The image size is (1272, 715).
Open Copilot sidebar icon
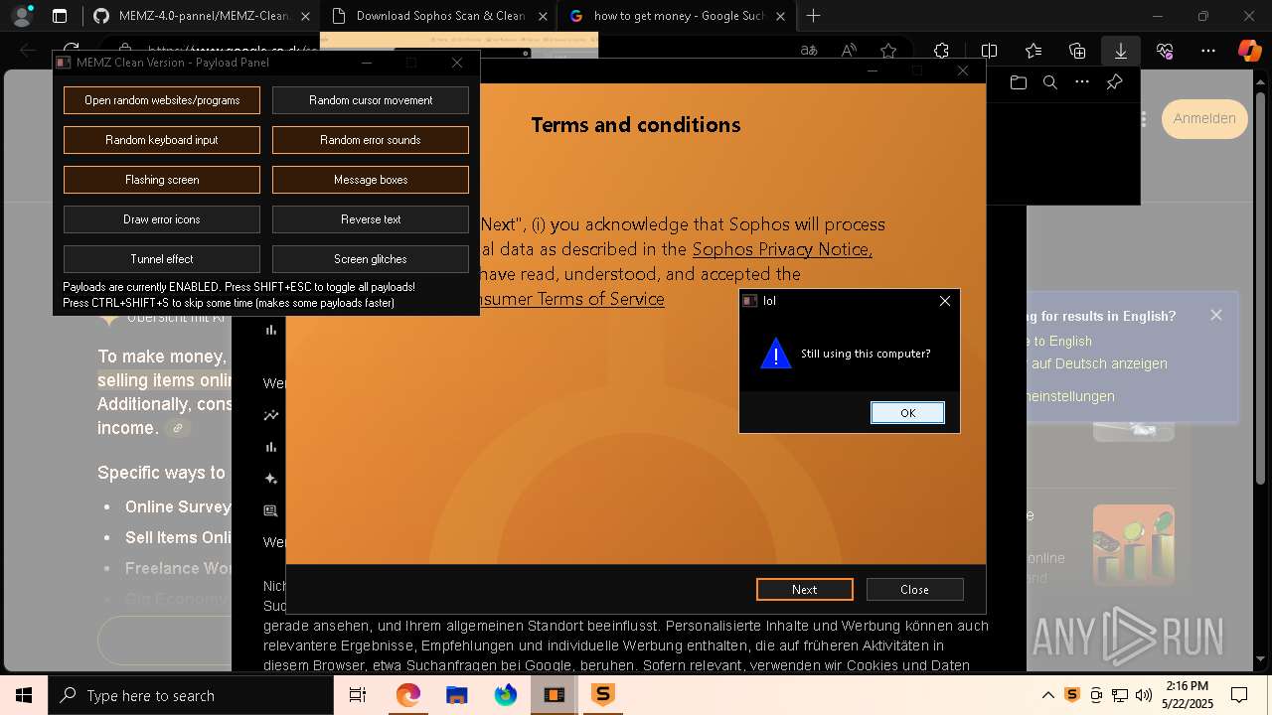pos(1249,51)
